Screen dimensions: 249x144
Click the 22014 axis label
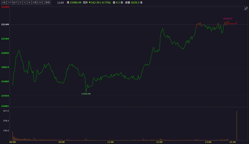tap(5, 67)
